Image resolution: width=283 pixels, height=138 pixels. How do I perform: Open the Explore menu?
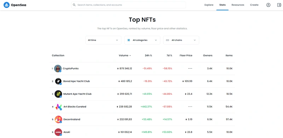(209, 5)
